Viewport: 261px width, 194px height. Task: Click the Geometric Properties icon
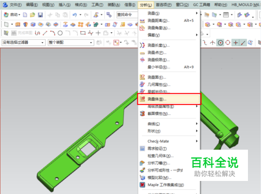coord(143,84)
